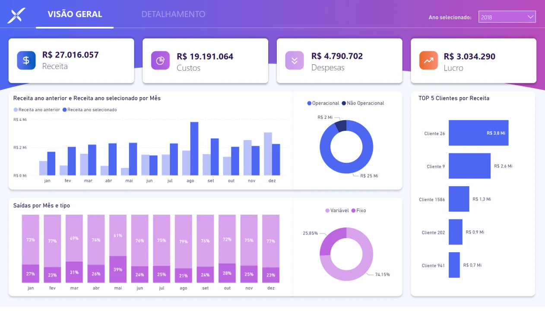Image resolution: width=545 pixels, height=311 pixels.
Task: Click the dropdown chevron arrow beside 2018
Action: 530,17
